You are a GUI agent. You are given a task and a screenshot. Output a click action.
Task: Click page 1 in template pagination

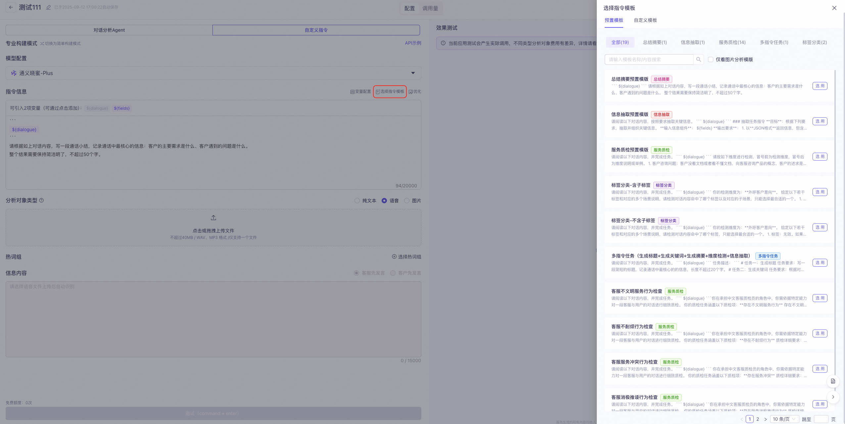[x=750, y=419]
